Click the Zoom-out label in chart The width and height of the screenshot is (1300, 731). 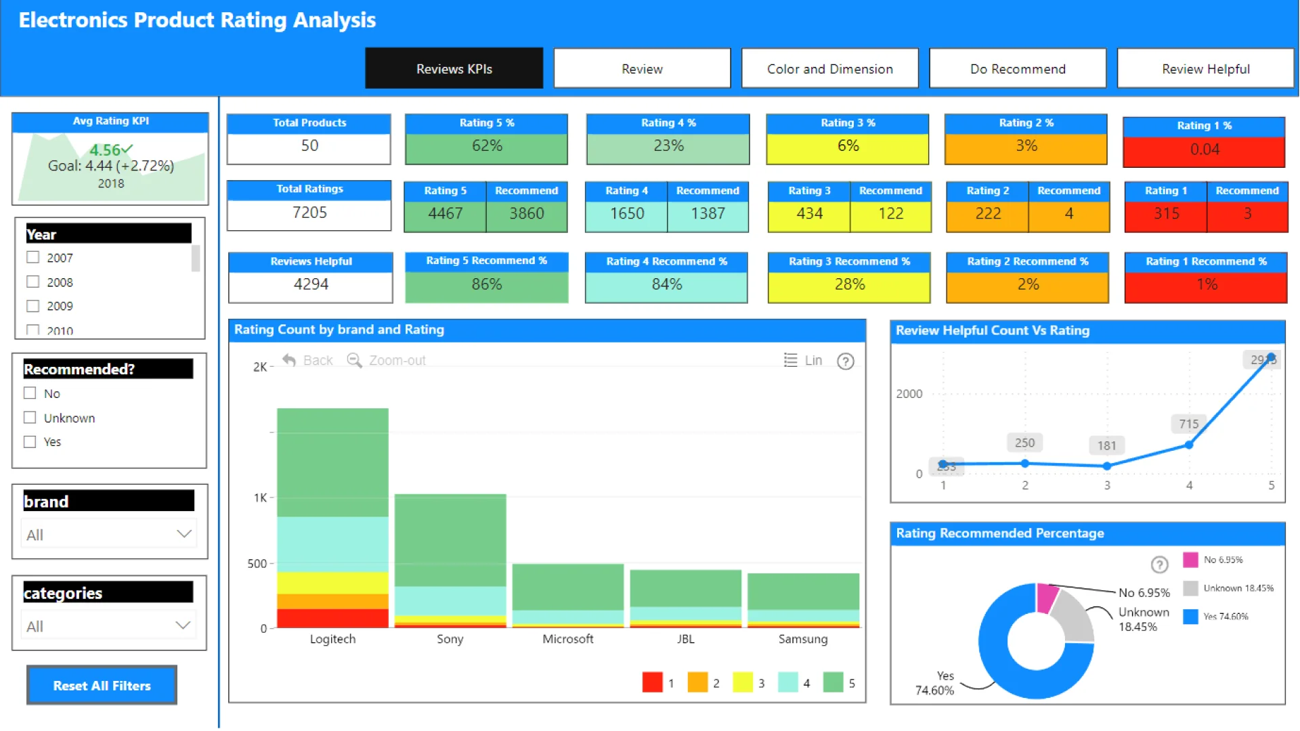pos(397,360)
